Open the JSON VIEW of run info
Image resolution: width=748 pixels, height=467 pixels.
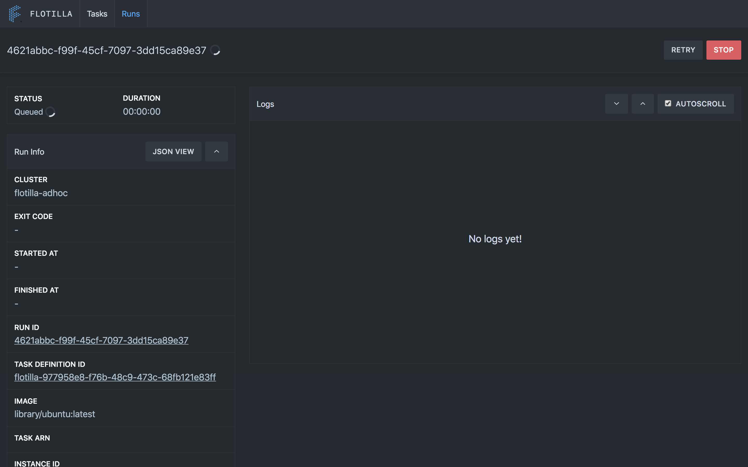[173, 152]
